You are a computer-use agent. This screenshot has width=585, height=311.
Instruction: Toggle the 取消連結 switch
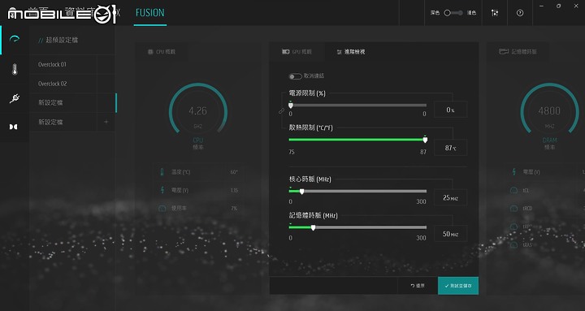(x=295, y=76)
